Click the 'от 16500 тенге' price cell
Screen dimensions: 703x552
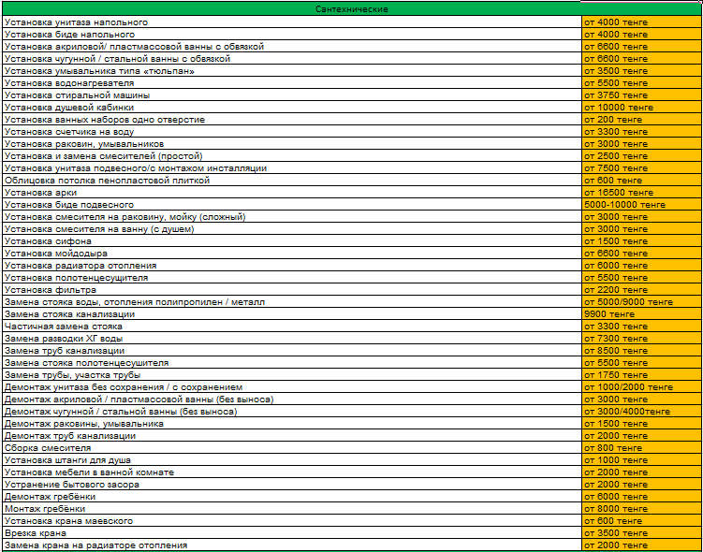pyautogui.click(x=641, y=193)
